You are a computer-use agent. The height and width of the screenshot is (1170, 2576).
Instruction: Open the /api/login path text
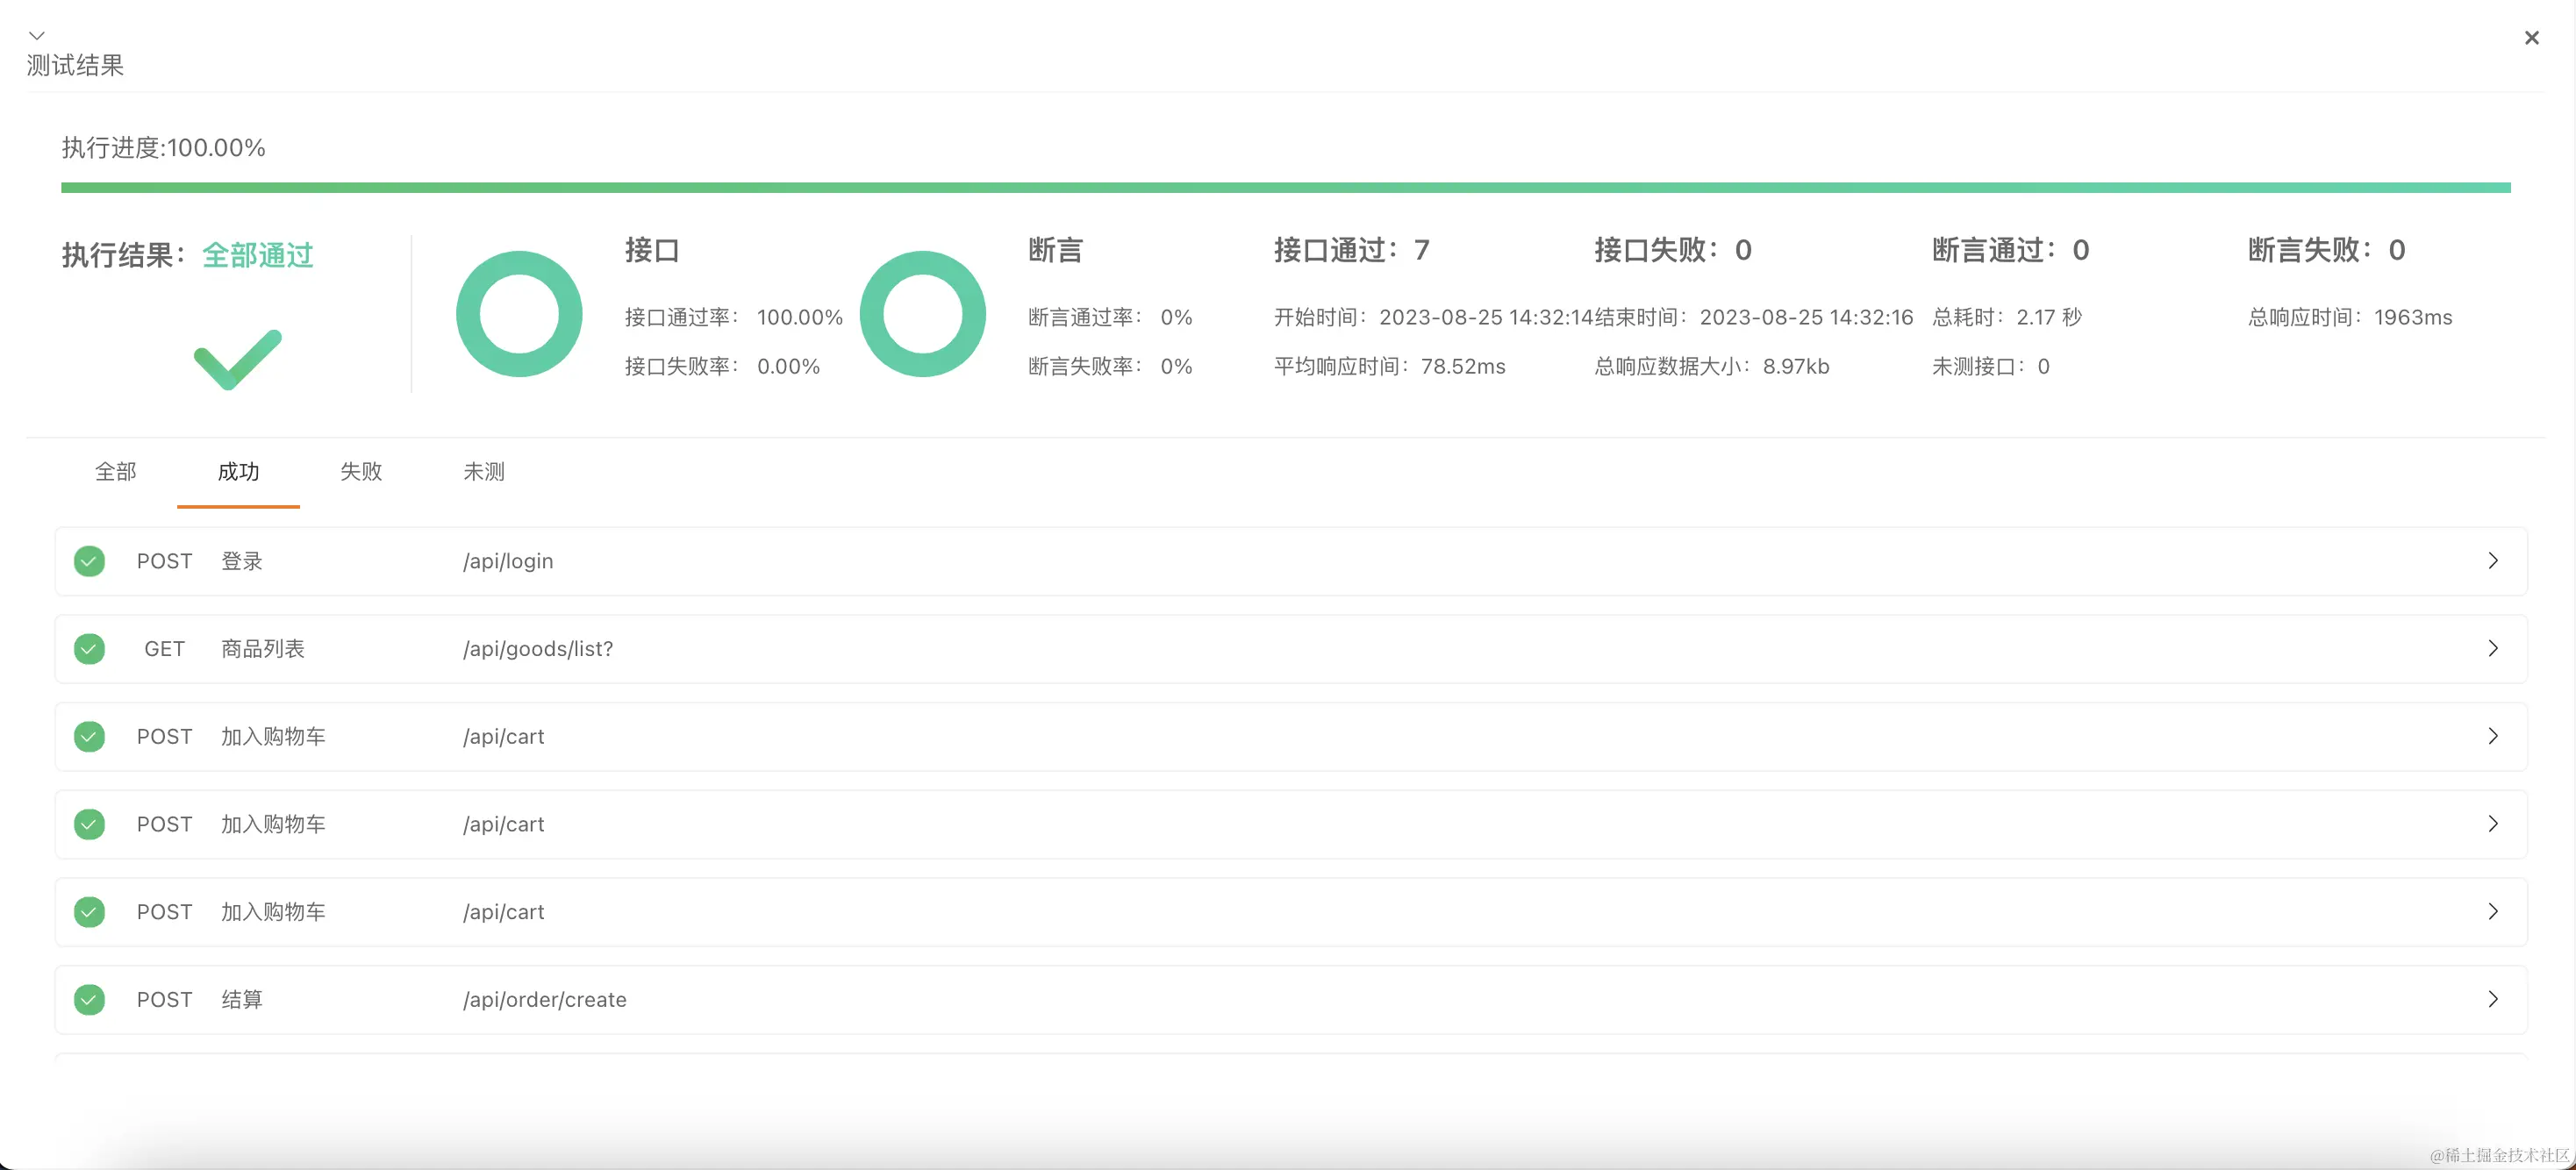click(508, 561)
